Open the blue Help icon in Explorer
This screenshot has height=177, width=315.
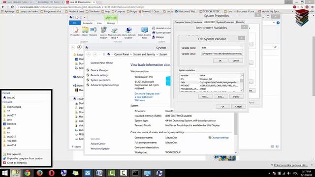tap(278, 23)
